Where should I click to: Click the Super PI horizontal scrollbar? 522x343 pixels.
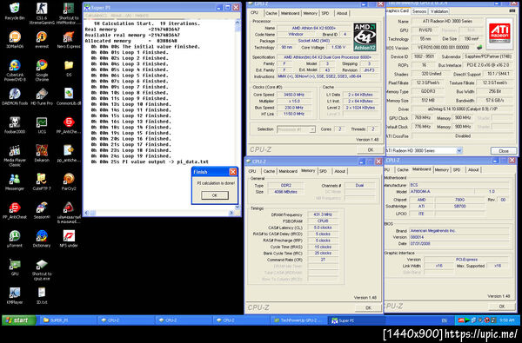click(x=159, y=213)
